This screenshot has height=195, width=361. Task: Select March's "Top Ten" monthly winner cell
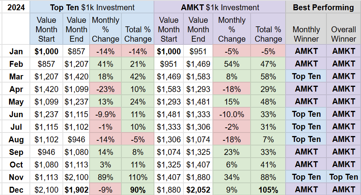click(x=306, y=77)
